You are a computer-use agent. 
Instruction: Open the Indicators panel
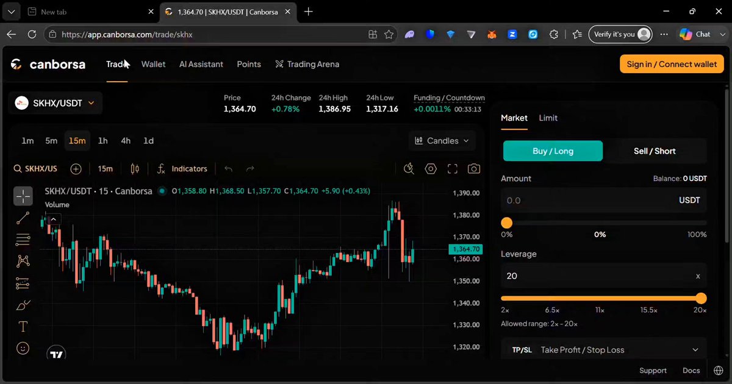point(182,169)
